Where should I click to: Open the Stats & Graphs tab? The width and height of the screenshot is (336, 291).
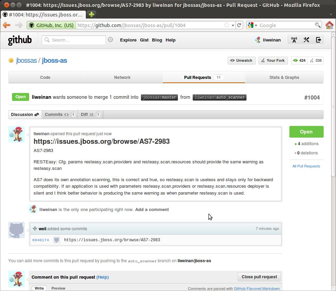coord(284,78)
